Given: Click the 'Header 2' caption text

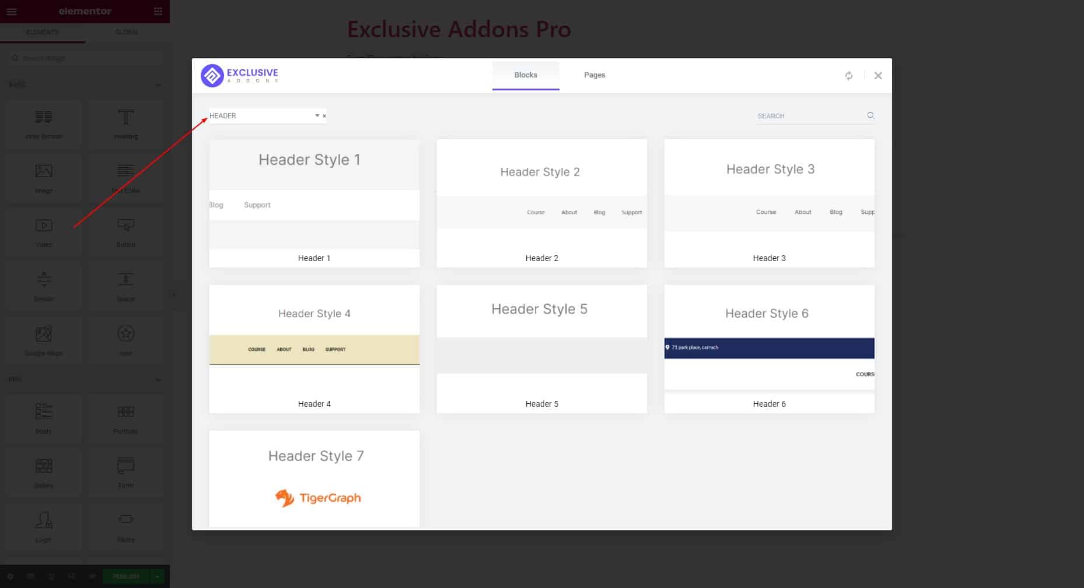Looking at the screenshot, I should pos(542,258).
